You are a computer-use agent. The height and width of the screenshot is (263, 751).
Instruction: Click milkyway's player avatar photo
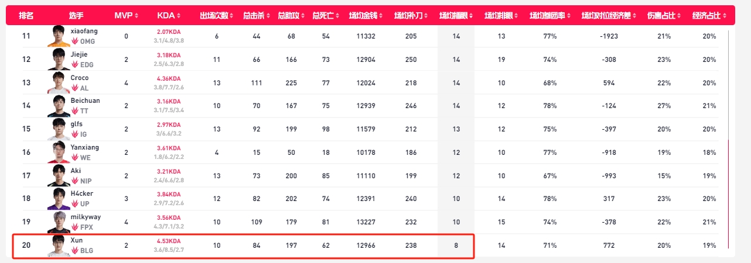point(59,222)
